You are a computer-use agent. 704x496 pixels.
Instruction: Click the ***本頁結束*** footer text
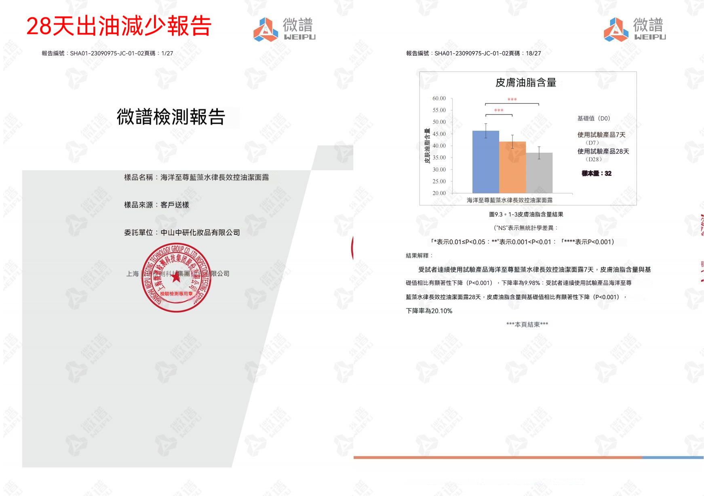(x=527, y=324)
